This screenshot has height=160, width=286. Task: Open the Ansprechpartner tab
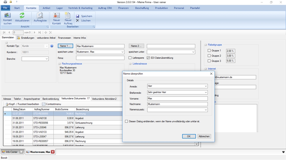point(32,99)
